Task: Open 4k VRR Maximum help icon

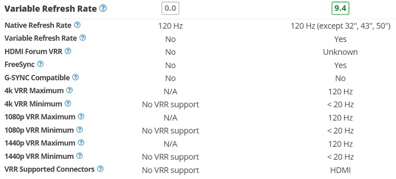Action: (69, 90)
